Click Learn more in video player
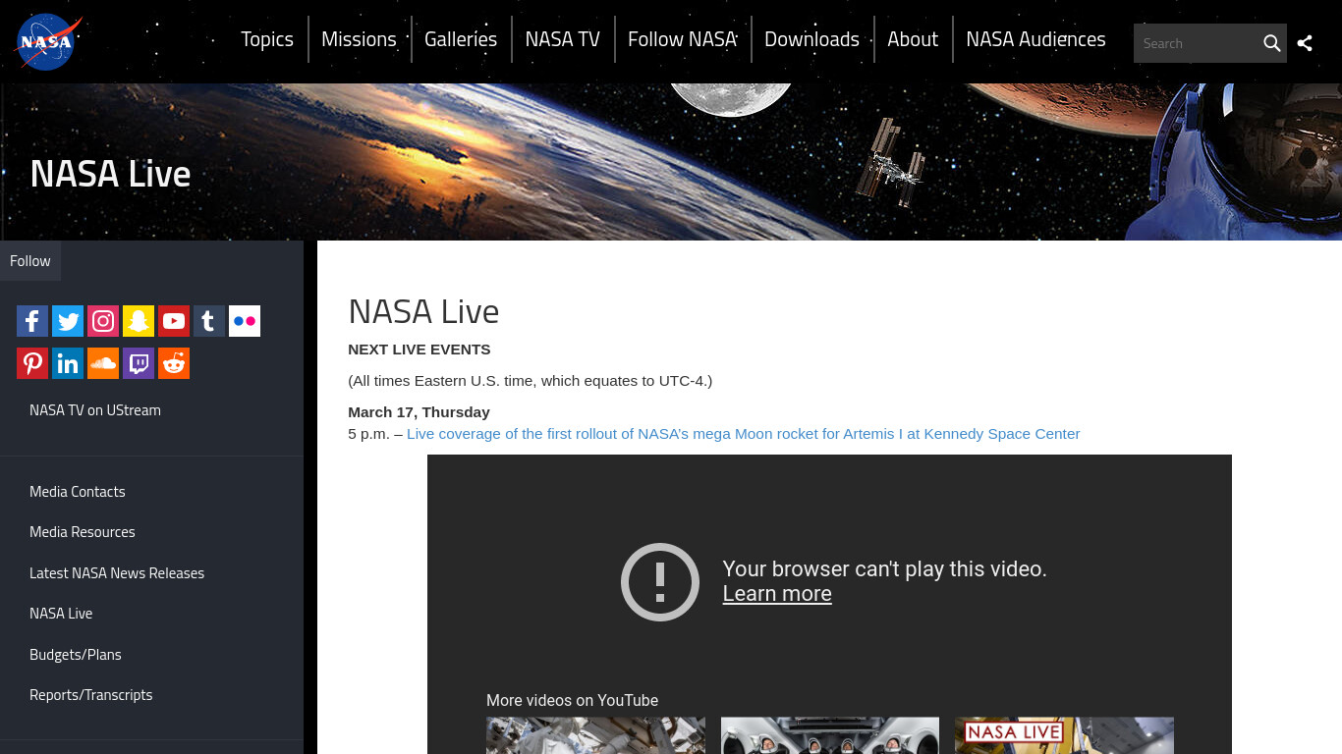1342x754 pixels. (x=777, y=594)
